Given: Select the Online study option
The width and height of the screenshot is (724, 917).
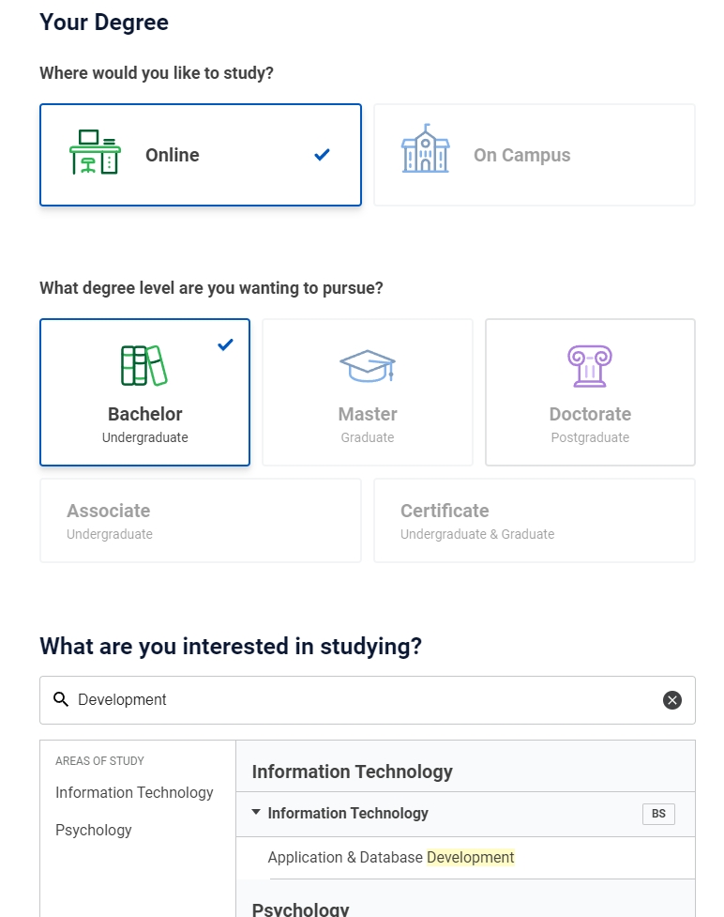Looking at the screenshot, I should (201, 155).
